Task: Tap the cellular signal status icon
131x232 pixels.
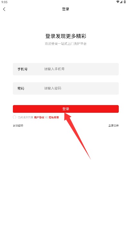Action: [121, 2]
